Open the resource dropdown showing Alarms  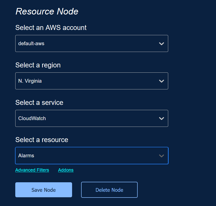(x=92, y=156)
